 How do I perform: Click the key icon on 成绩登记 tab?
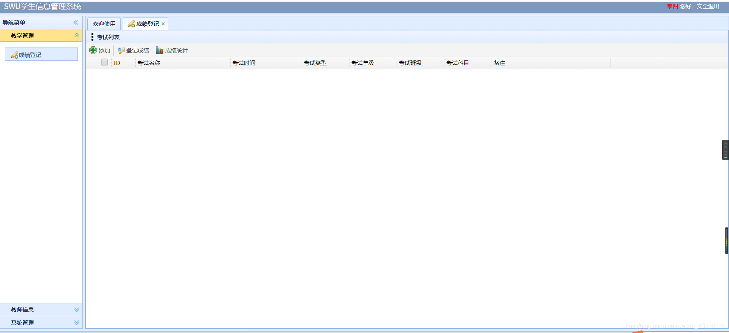[x=131, y=24]
